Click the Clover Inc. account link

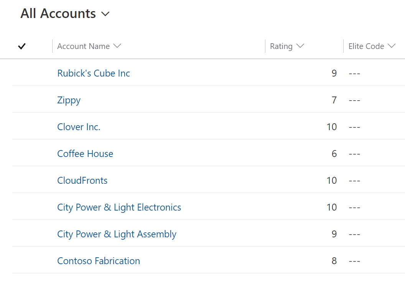(79, 127)
